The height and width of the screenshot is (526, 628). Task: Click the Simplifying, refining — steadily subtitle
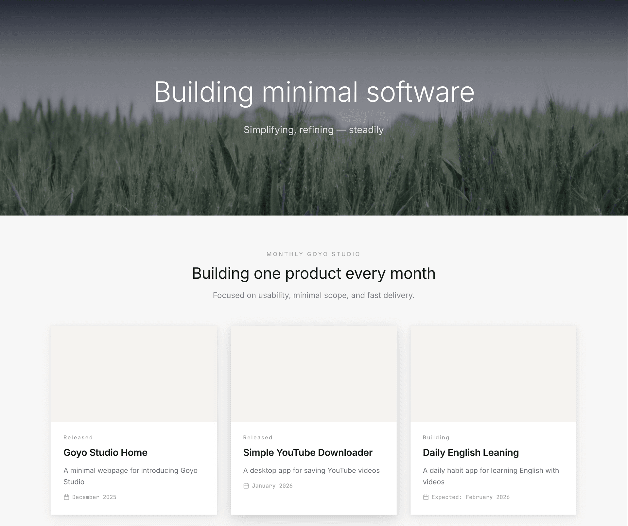[x=313, y=130]
